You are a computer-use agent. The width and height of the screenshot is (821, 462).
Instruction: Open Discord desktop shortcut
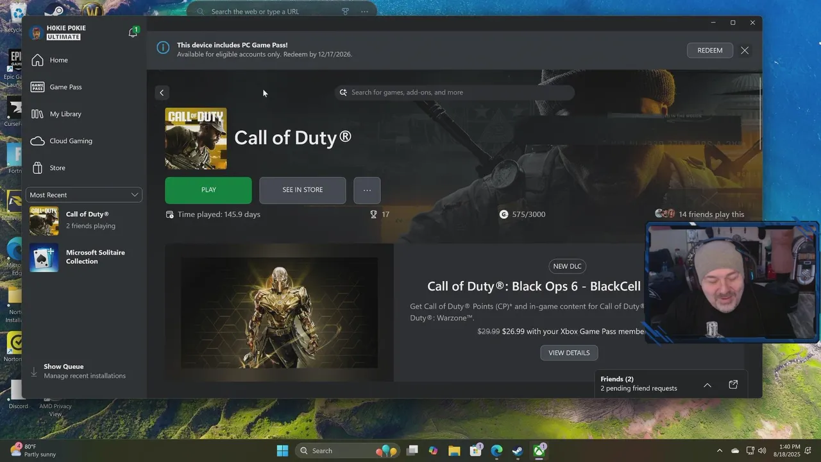18,394
